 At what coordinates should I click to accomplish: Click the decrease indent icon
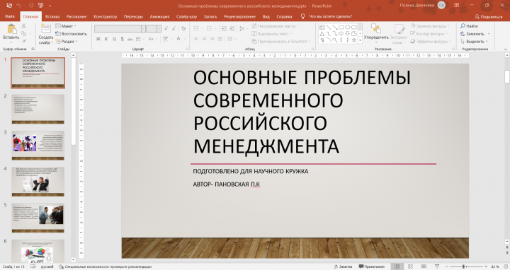[x=224, y=28]
